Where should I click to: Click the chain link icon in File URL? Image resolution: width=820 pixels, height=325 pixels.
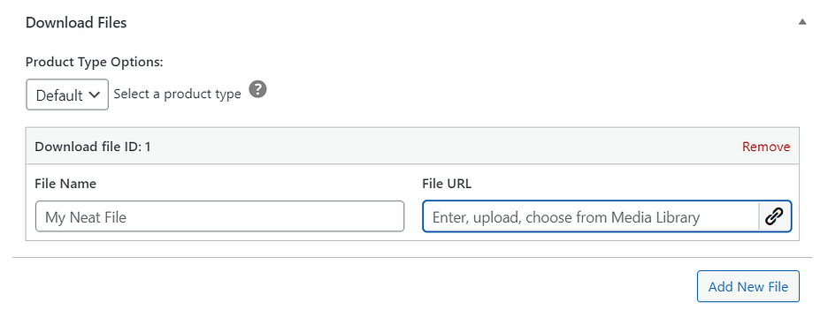pos(774,216)
